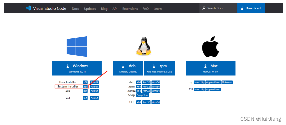286x125 pixels.
Task: Click the ".tar.gz" label
Action: pyautogui.click(x=131, y=91)
